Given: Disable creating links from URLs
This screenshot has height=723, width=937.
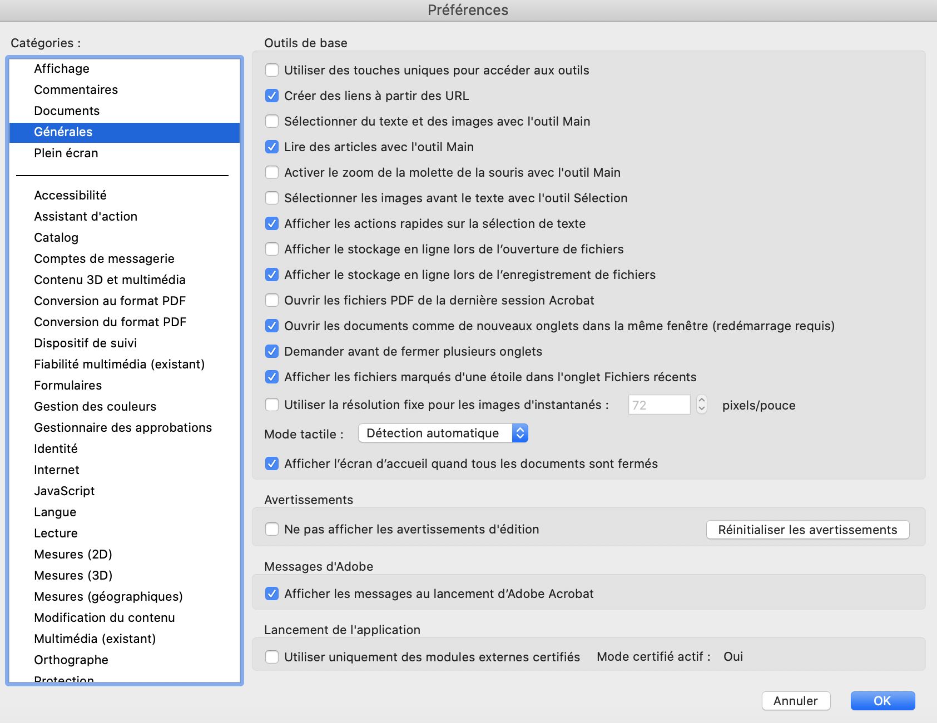Looking at the screenshot, I should click(x=272, y=96).
